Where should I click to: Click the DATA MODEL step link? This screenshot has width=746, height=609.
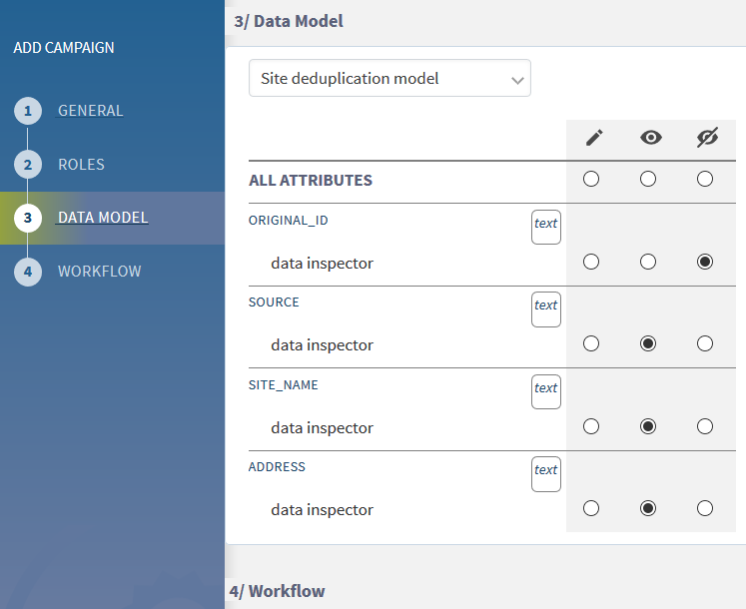[x=103, y=218]
